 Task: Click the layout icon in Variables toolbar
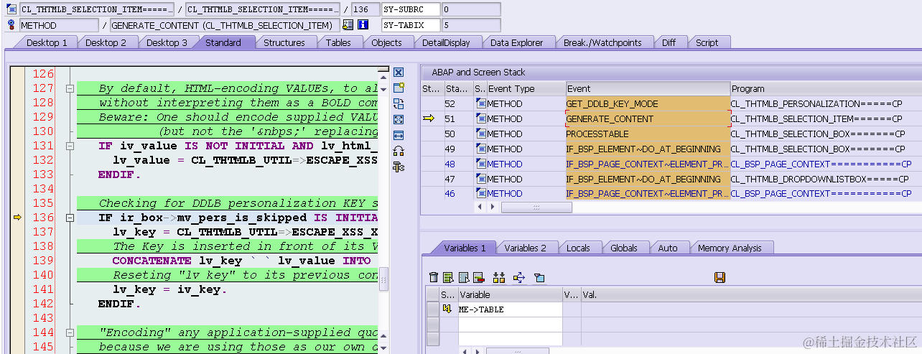point(539,277)
